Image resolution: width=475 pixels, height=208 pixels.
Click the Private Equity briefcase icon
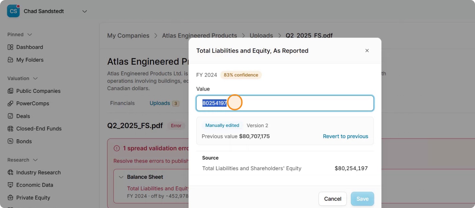(10, 198)
